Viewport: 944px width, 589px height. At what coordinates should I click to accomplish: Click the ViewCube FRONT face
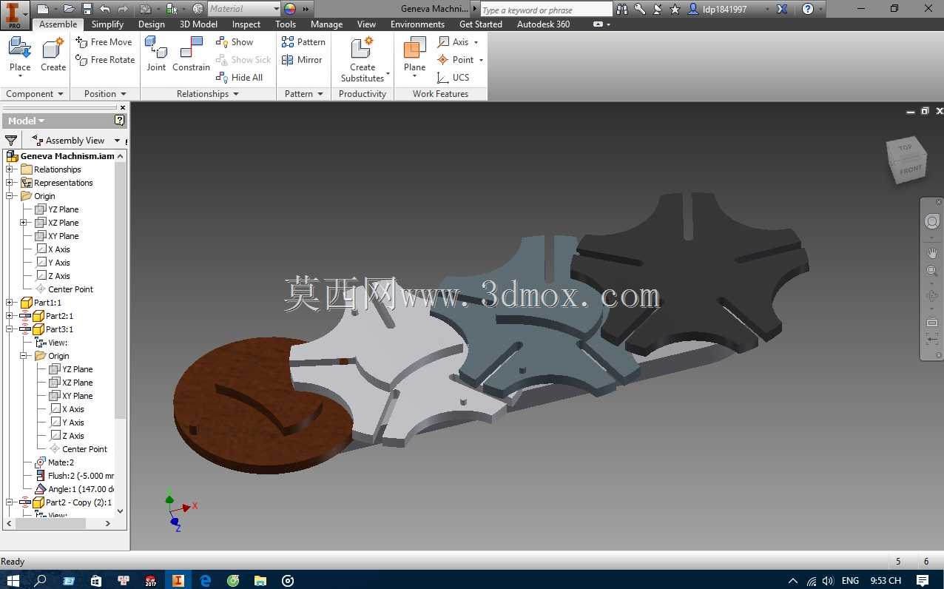(x=910, y=170)
